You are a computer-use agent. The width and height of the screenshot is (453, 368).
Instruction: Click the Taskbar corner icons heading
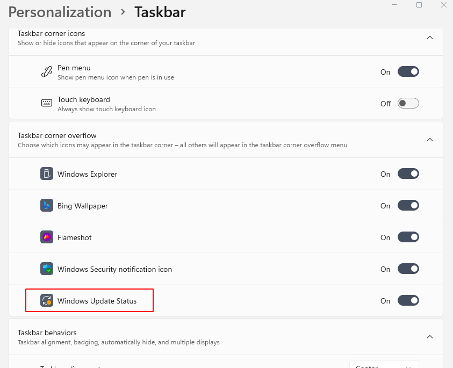pos(52,33)
